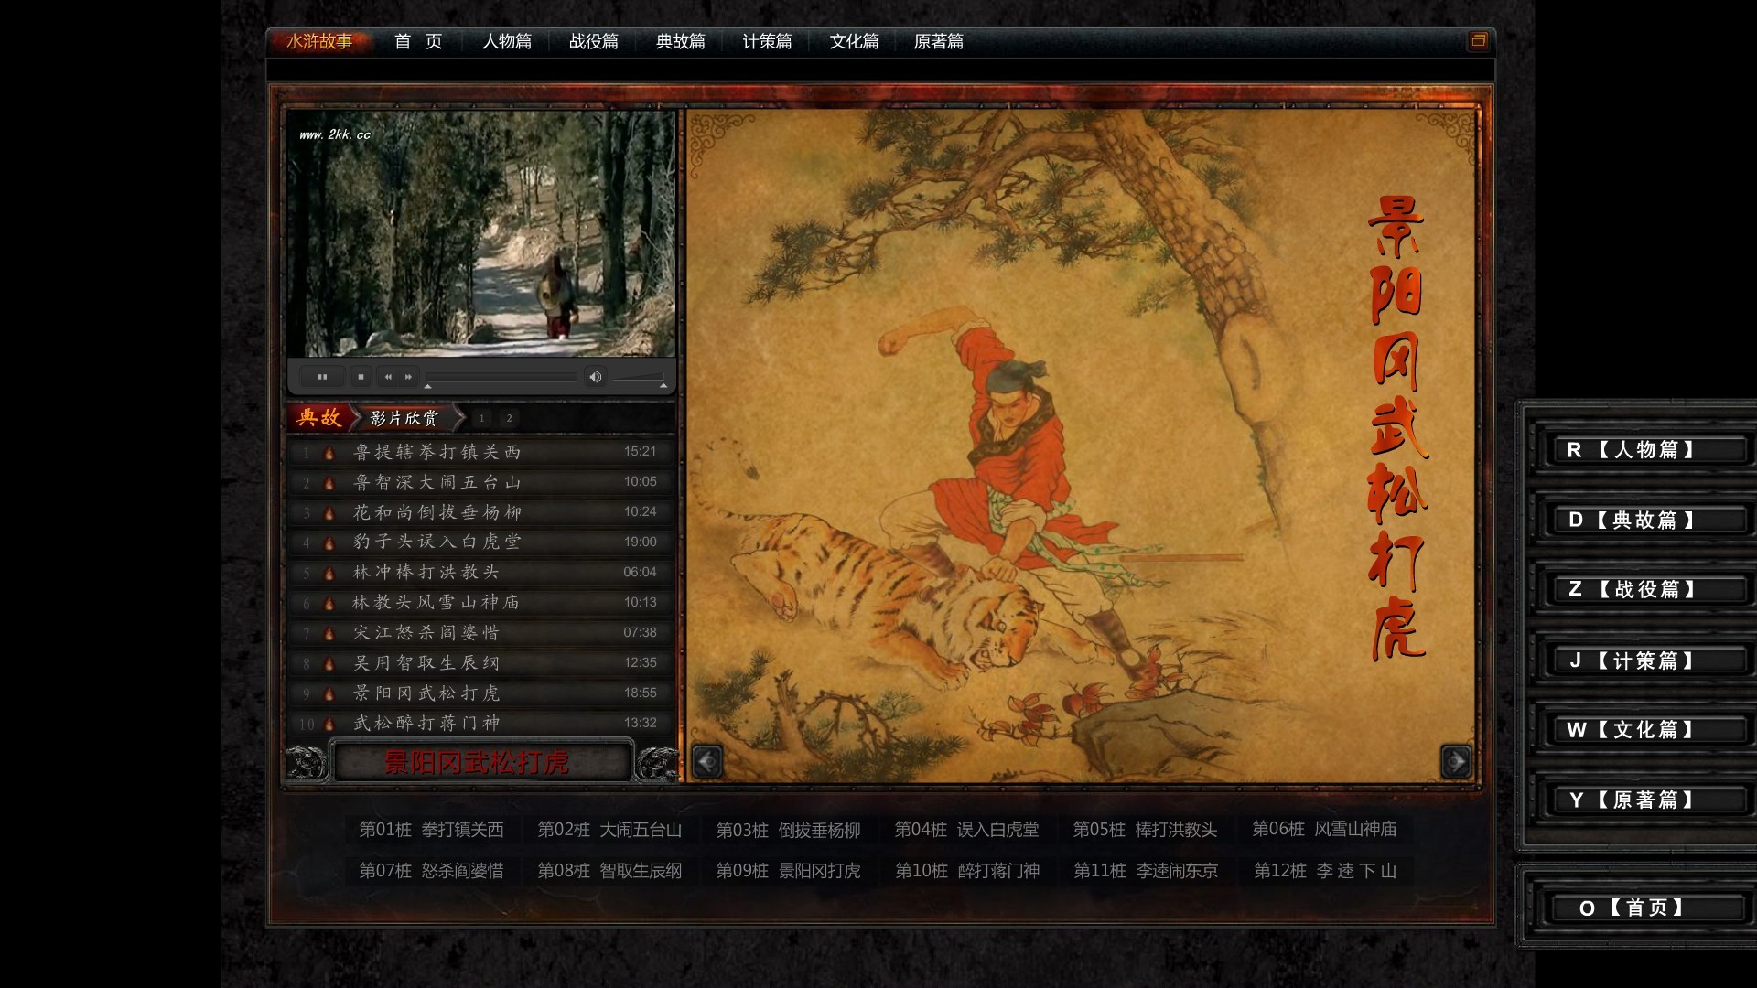Open the 文化篇 menu
This screenshot has width=1757, height=988.
tap(854, 41)
